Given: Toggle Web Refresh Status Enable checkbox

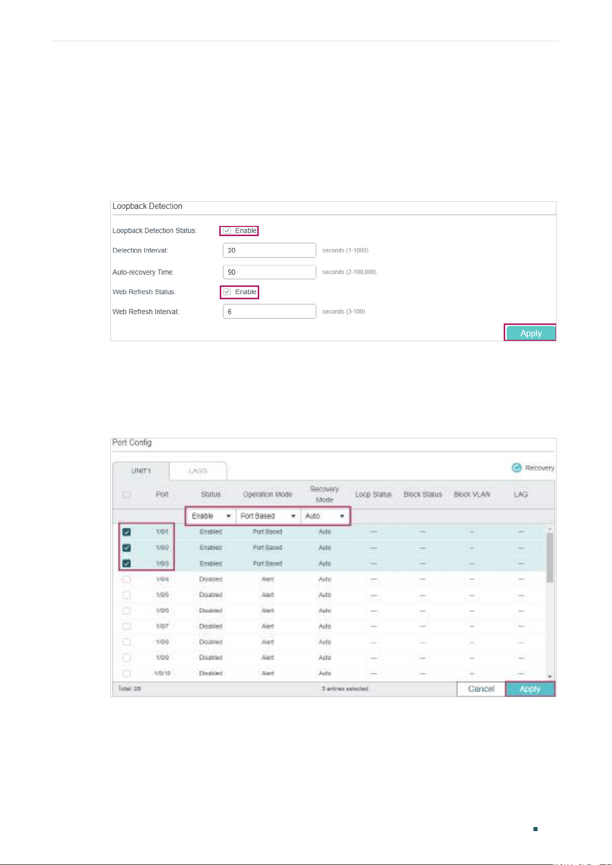Looking at the screenshot, I should coord(227,292).
